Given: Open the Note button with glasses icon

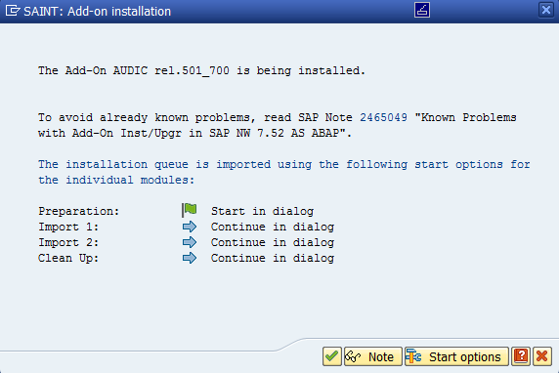Looking at the screenshot, I should (x=373, y=356).
